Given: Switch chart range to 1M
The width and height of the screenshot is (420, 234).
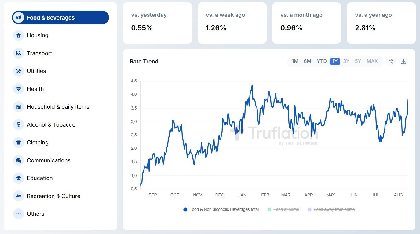Looking at the screenshot, I should (295, 61).
